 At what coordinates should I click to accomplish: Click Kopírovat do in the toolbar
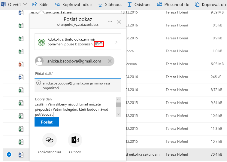[210, 5]
